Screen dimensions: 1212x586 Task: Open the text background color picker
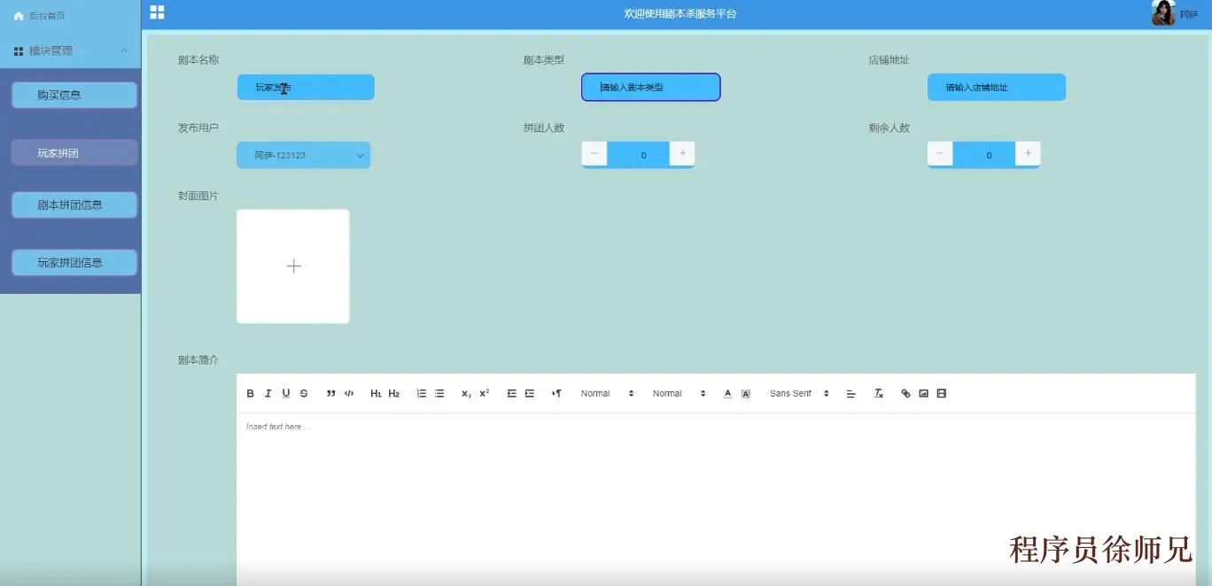[745, 393]
